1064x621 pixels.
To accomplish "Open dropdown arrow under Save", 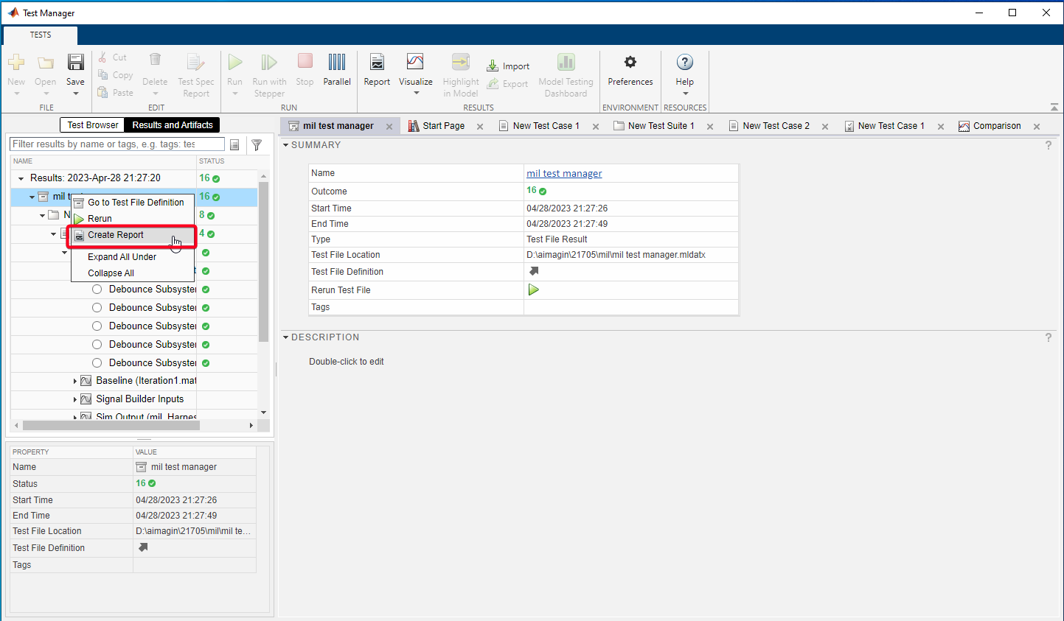I will (75, 94).
